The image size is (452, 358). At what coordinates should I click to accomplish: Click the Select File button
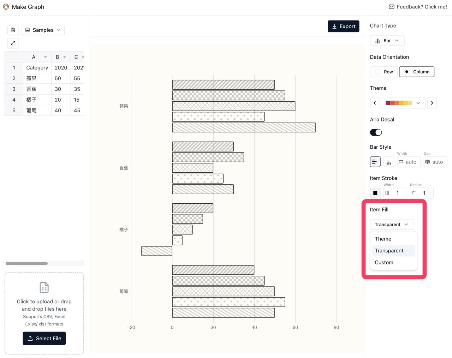click(44, 338)
